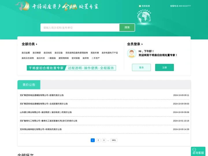Click the date 2024-10-09 09:08
This screenshot has height=156, width=208.
(181, 112)
